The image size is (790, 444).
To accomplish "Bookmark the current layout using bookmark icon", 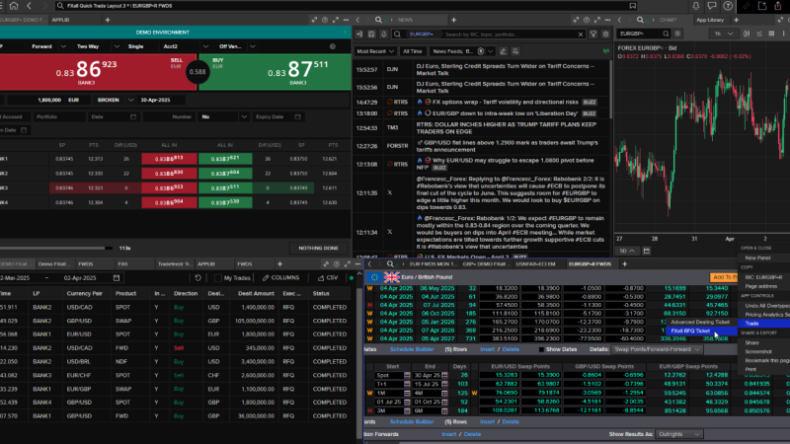I will pos(632,6).
